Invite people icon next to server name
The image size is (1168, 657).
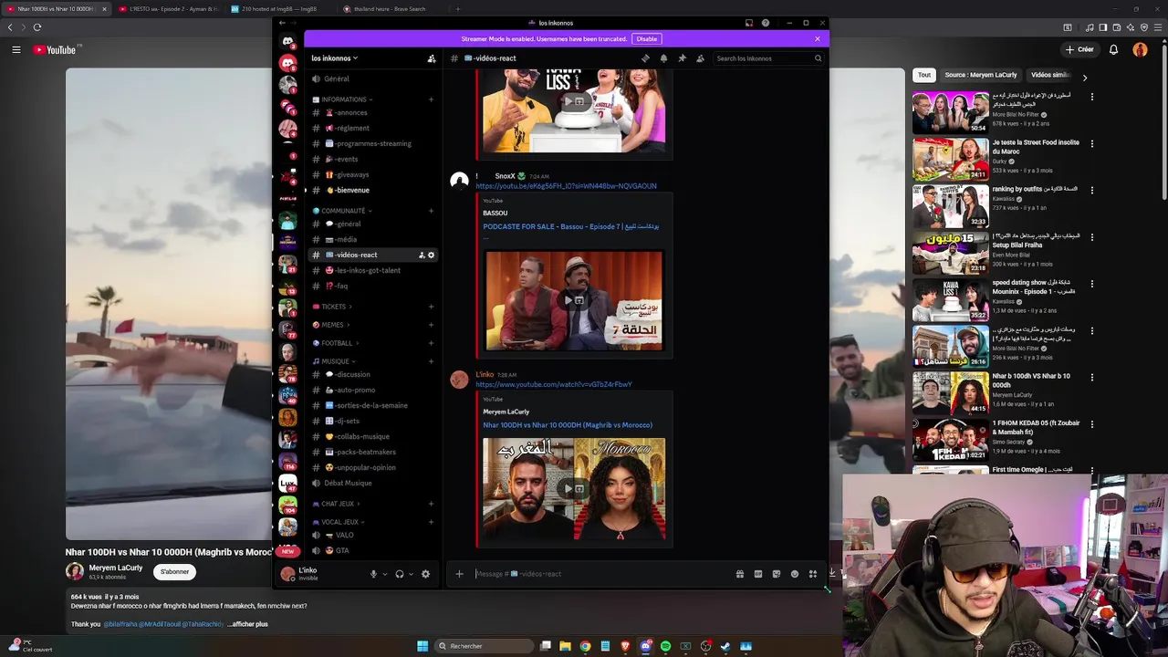tap(432, 58)
